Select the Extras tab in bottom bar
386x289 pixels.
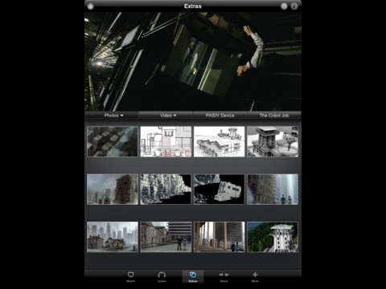[x=193, y=277]
